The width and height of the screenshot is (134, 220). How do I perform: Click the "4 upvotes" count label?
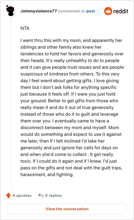[22, 196]
